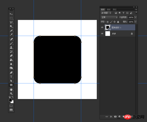
Task: Select the Move tool
Action: 11,14
